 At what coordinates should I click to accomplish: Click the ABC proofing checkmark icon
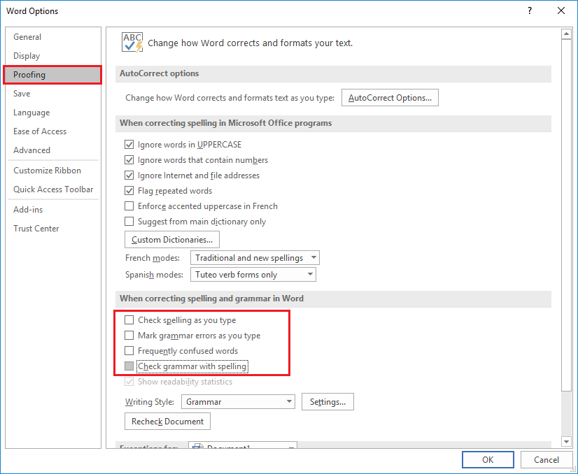pyautogui.click(x=132, y=42)
